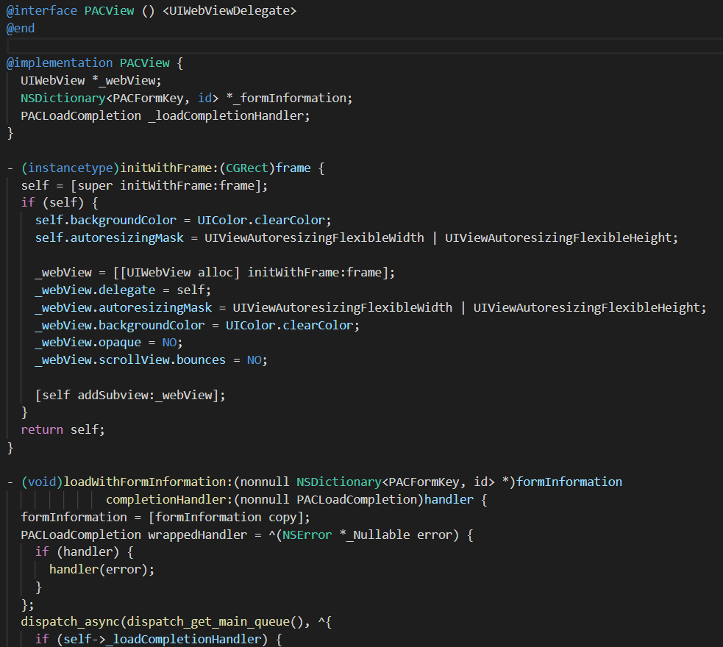The image size is (723, 647).
Task: Click the super initWithFrame:frame call
Action: 169,186
